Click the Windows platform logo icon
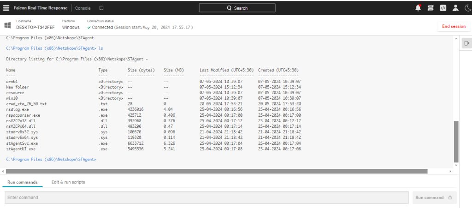This screenshot has width=472, height=208. (x=7, y=25)
